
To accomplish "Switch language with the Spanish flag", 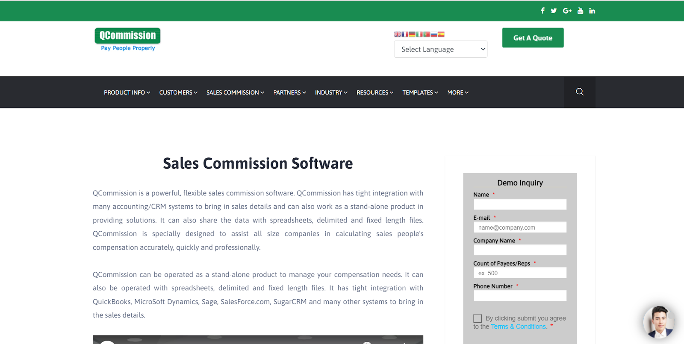I will [x=441, y=34].
